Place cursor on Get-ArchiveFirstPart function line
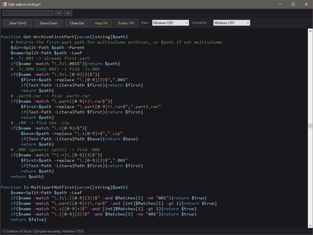The image size is (313, 235). [x=64, y=37]
